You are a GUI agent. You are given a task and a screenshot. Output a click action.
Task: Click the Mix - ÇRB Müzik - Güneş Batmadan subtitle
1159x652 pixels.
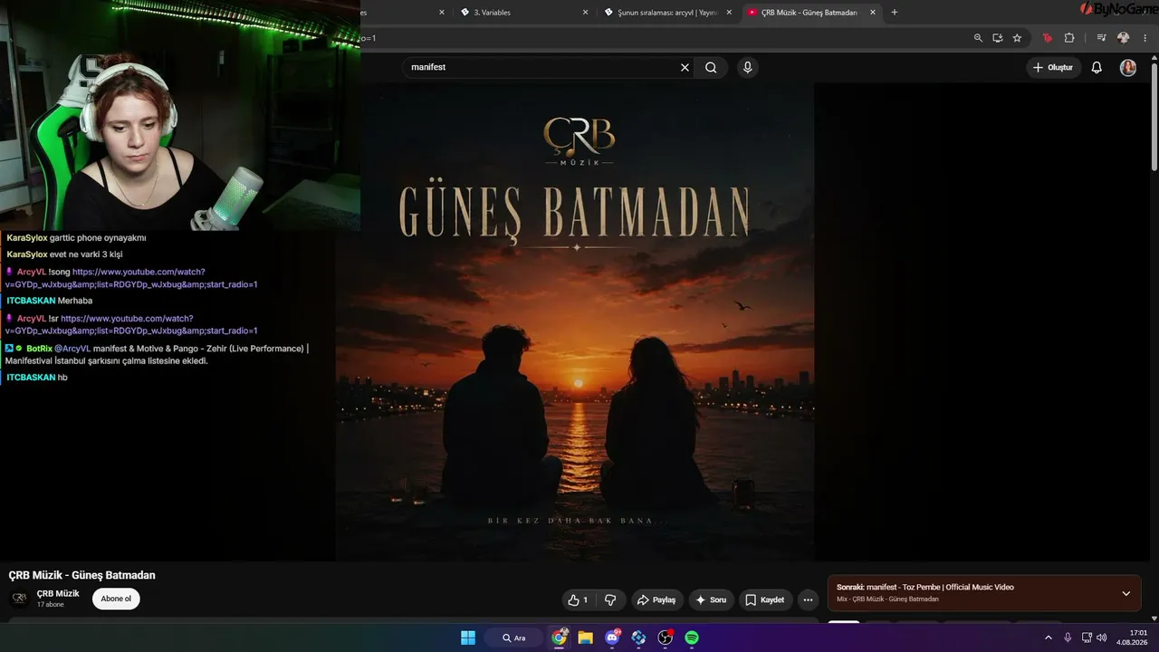click(887, 599)
